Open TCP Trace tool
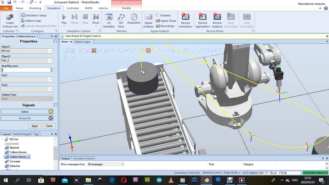This screenshot has width=329, height=185. click(x=121, y=21)
